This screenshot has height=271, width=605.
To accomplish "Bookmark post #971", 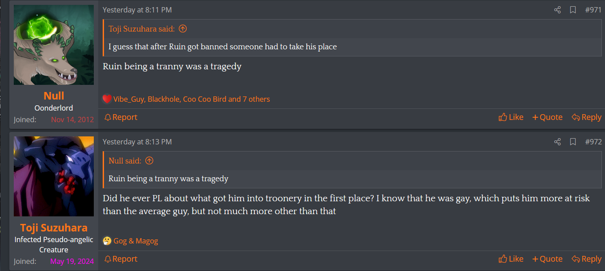I will point(573,10).
